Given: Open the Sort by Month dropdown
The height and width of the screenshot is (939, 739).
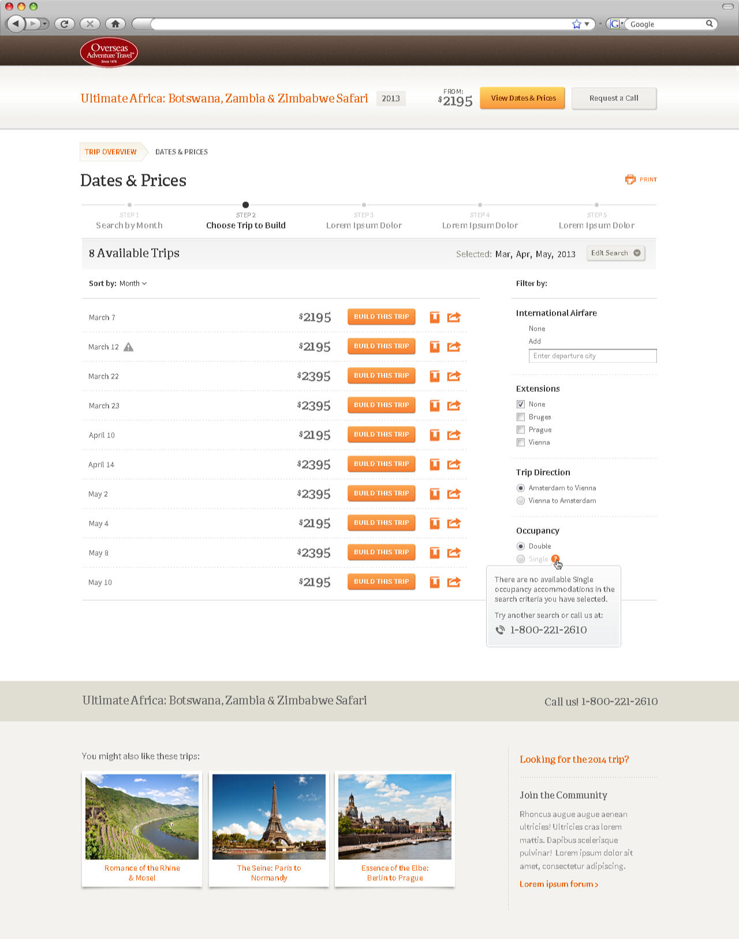Looking at the screenshot, I should tap(133, 283).
